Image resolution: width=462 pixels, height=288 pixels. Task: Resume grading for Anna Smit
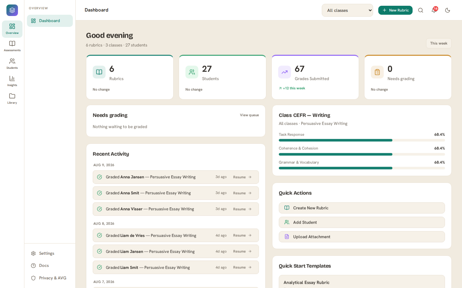242,193
